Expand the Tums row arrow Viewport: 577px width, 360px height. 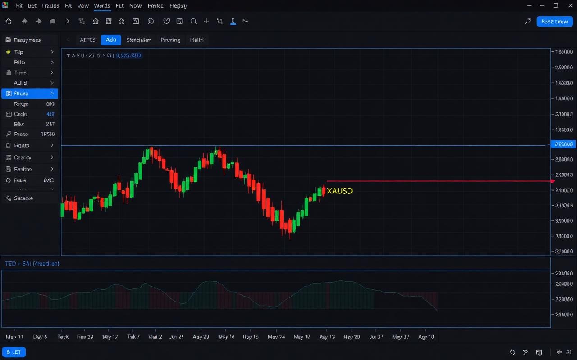[x=52, y=72]
